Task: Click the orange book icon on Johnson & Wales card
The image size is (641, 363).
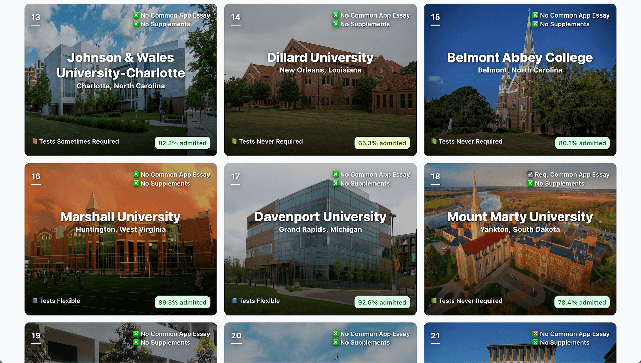Action: 34,141
